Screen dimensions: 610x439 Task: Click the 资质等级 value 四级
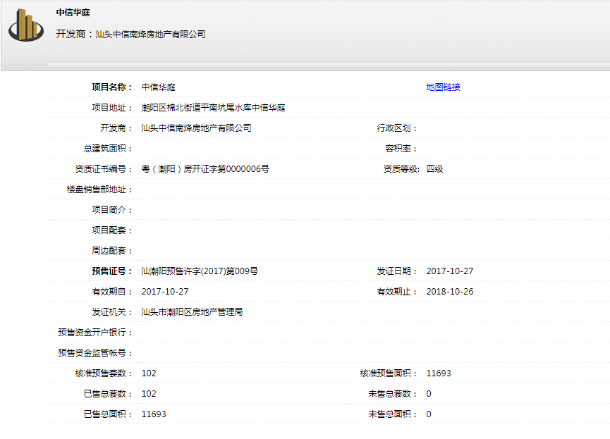click(x=434, y=169)
